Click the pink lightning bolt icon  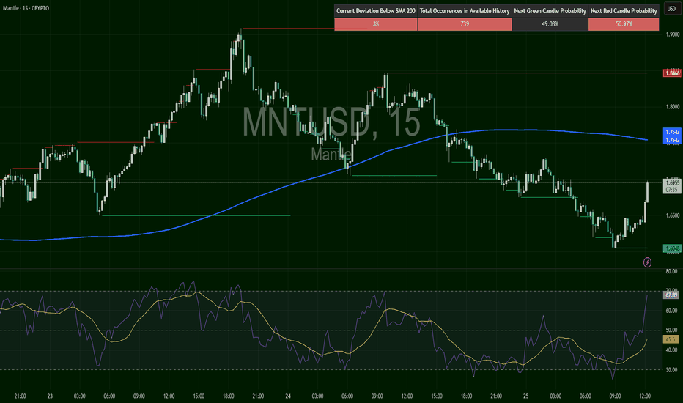[647, 262]
